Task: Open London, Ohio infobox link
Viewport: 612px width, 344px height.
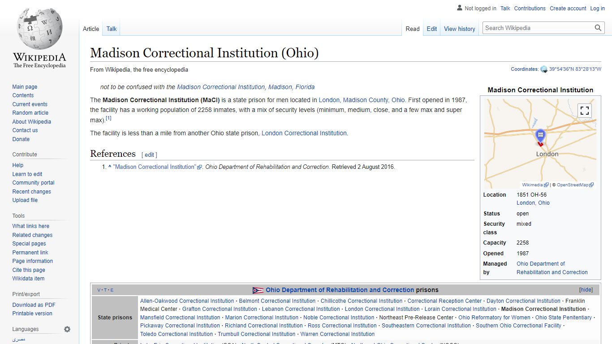Action: pyautogui.click(x=533, y=203)
